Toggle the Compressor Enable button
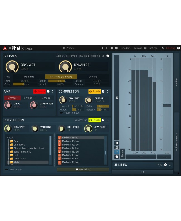Image resolution: width=181 pixels, height=221 pixels. (95, 92)
